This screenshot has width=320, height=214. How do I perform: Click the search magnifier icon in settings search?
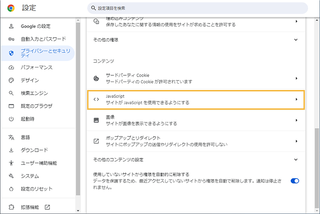click(x=94, y=8)
